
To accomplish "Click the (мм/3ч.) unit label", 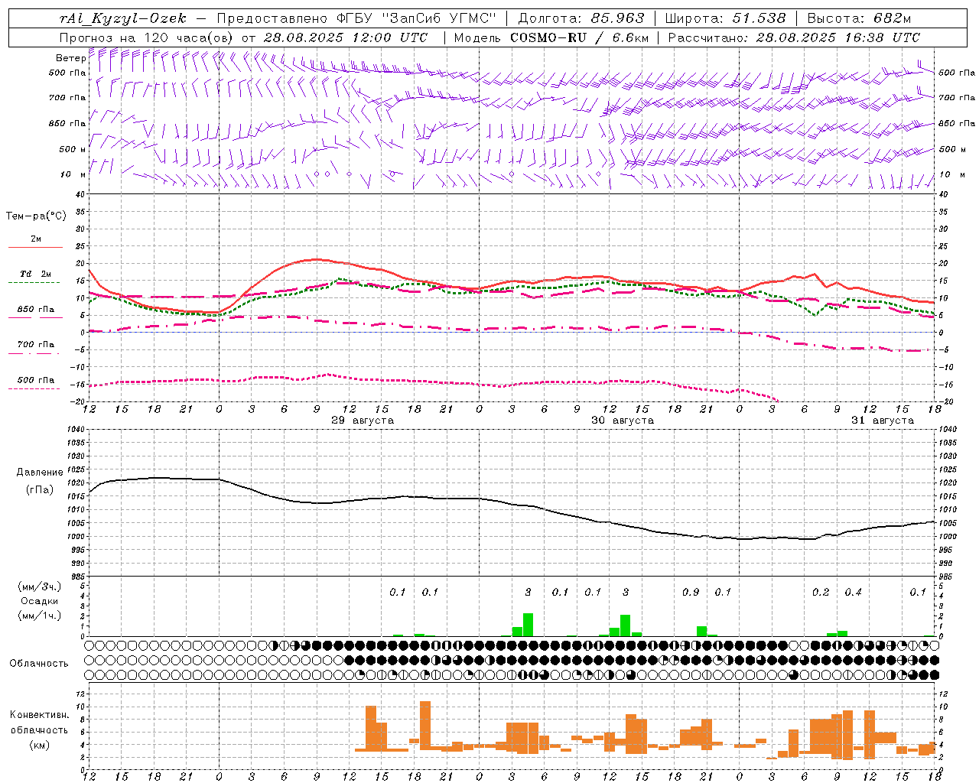I will click(x=40, y=586).
